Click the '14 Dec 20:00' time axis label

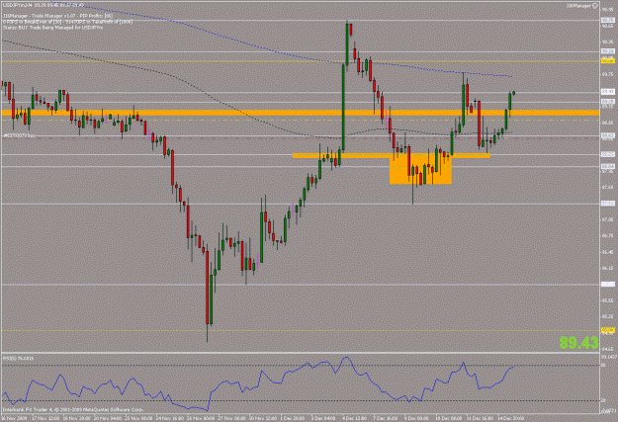[x=510, y=418]
